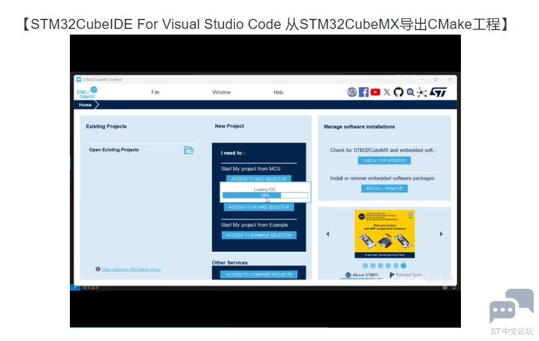Select the last highlighted carousel pagination dot
The height and width of the screenshot is (341, 539).
pyautogui.click(x=403, y=266)
